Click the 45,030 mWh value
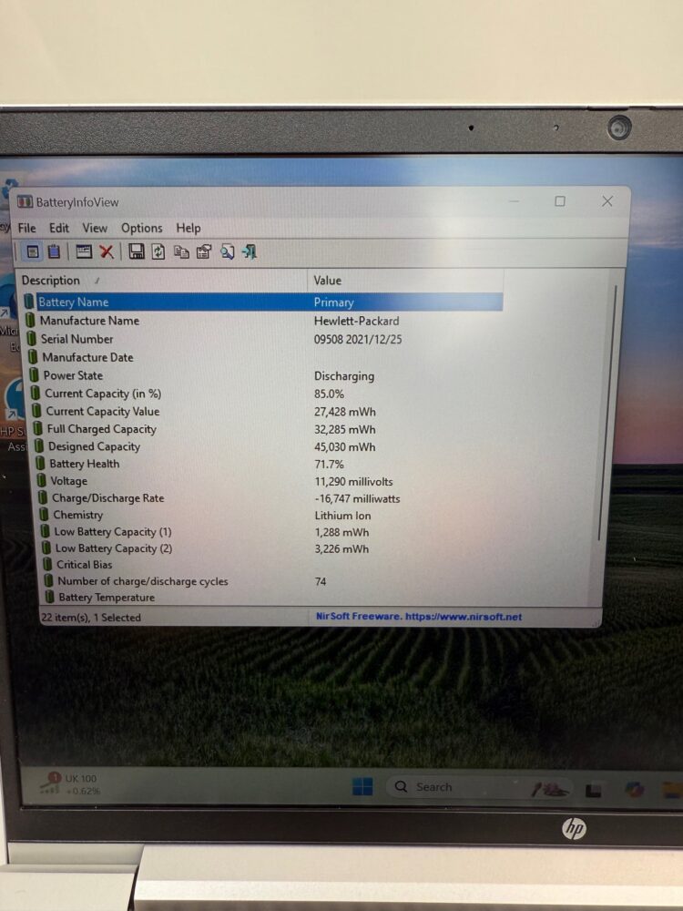This screenshot has width=683, height=911. 345,446
